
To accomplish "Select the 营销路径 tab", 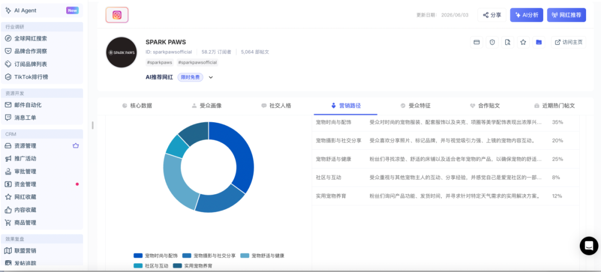I will (346, 105).
